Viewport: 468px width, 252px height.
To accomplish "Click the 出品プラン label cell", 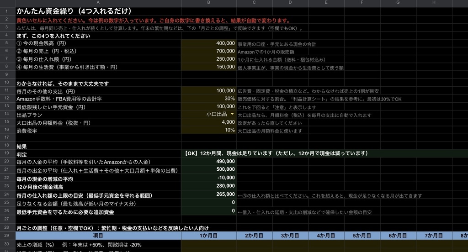I will (x=98, y=115).
